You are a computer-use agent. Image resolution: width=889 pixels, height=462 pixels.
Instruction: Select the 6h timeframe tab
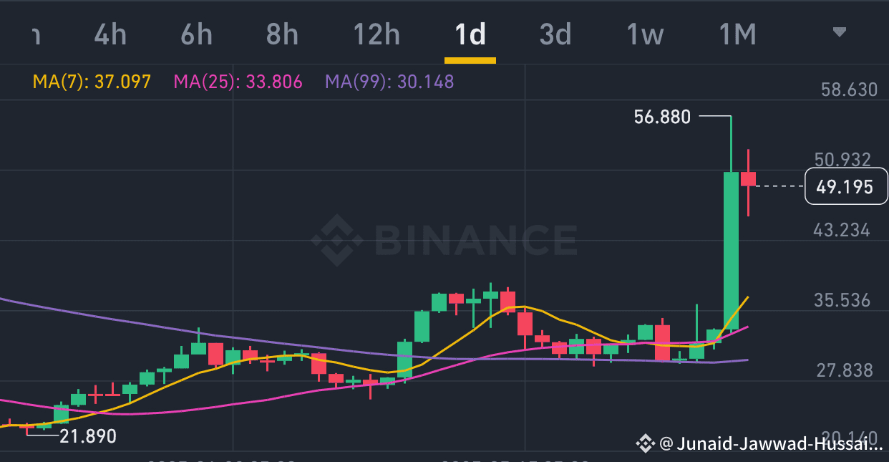pos(197,34)
